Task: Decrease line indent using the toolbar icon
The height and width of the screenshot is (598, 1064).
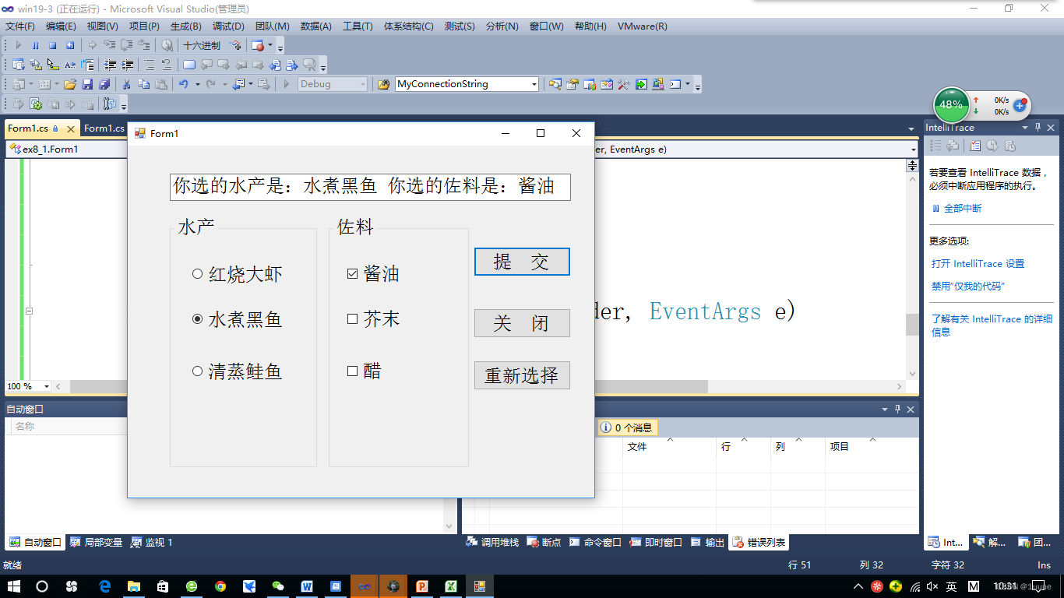Action: pos(110,65)
